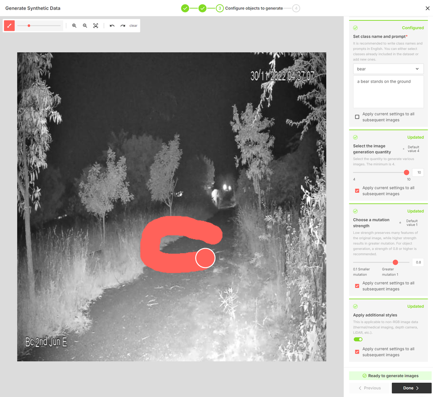433x397 pixels.
Task: Click the Fit image to screen icon
Action: coord(96,26)
